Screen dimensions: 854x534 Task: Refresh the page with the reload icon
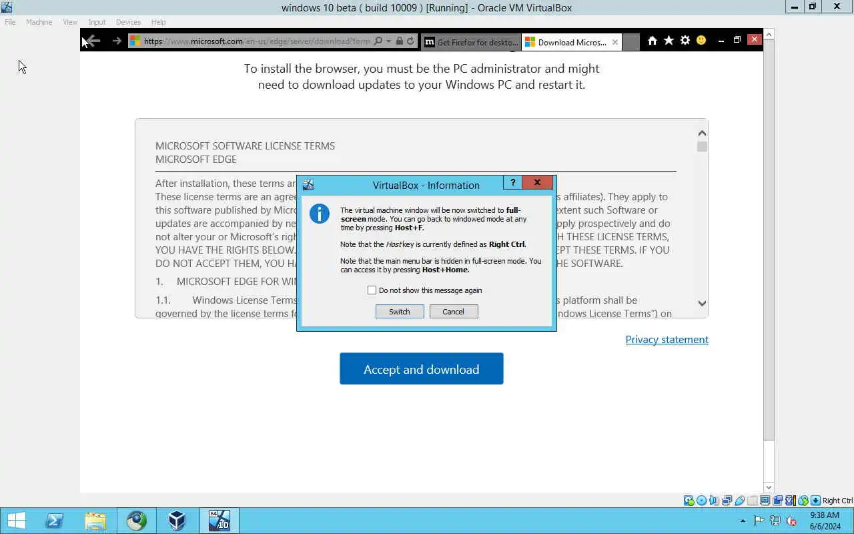(410, 41)
